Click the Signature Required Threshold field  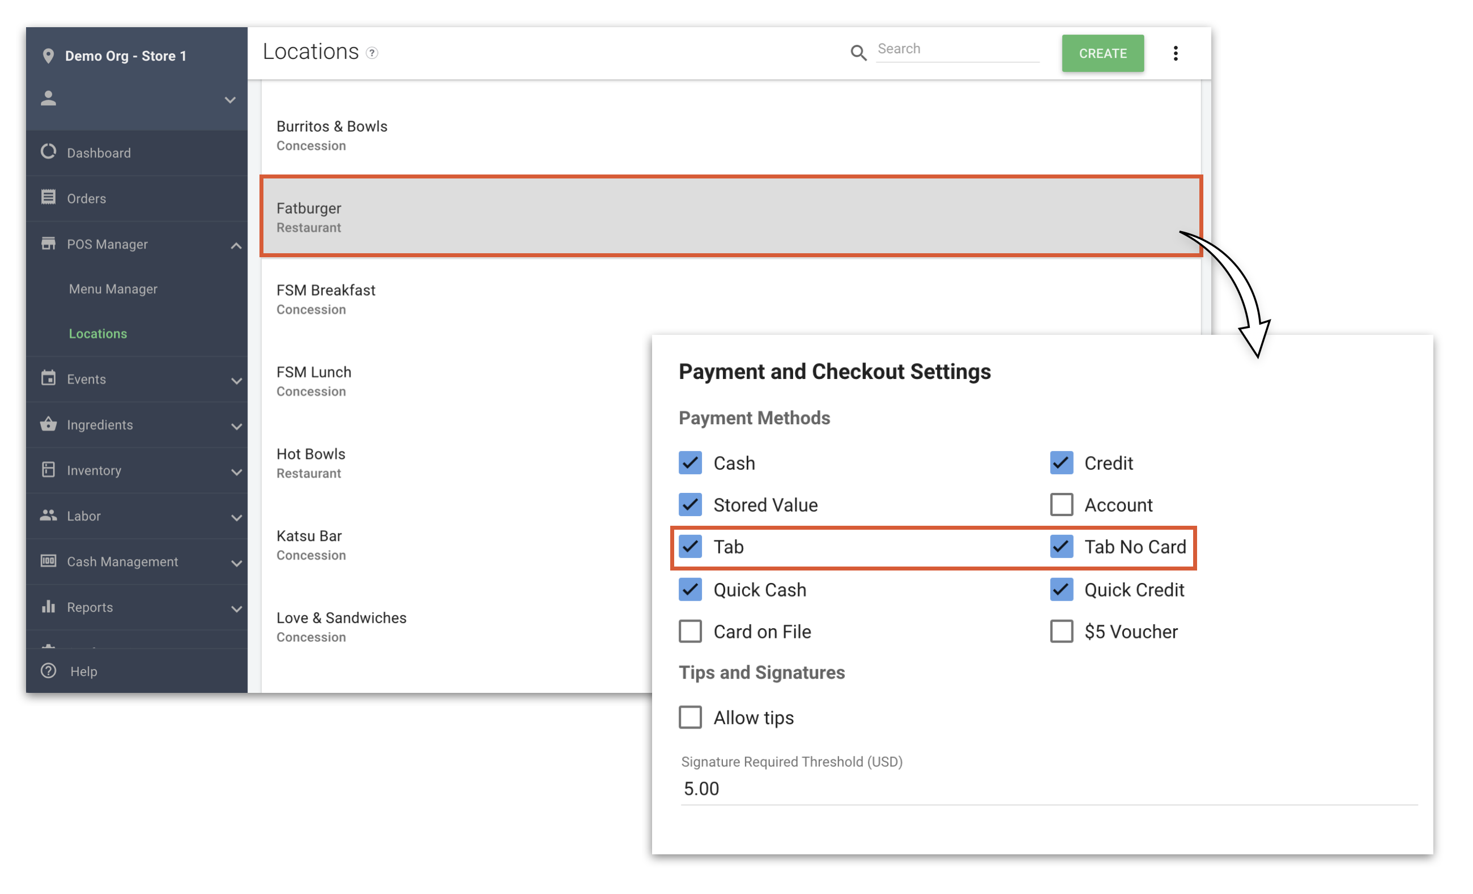(1049, 788)
